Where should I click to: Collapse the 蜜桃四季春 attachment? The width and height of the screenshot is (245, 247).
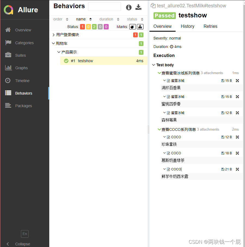[x=164, y=97]
